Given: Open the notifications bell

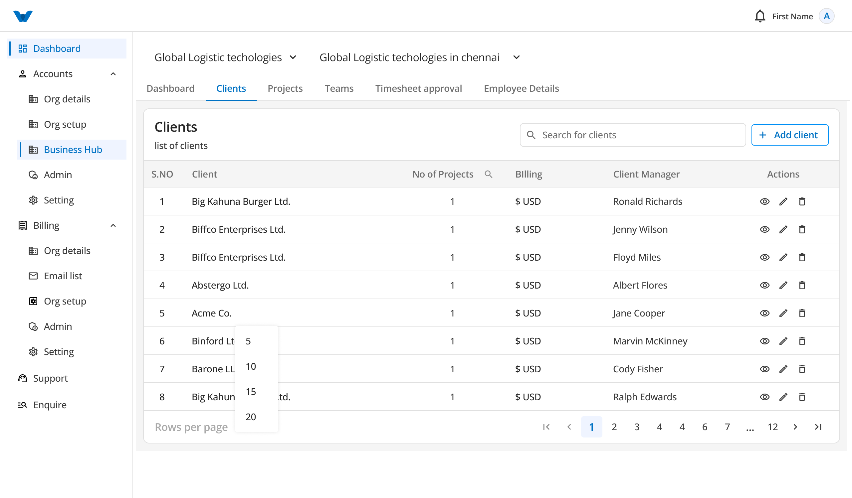Looking at the screenshot, I should click(x=760, y=16).
